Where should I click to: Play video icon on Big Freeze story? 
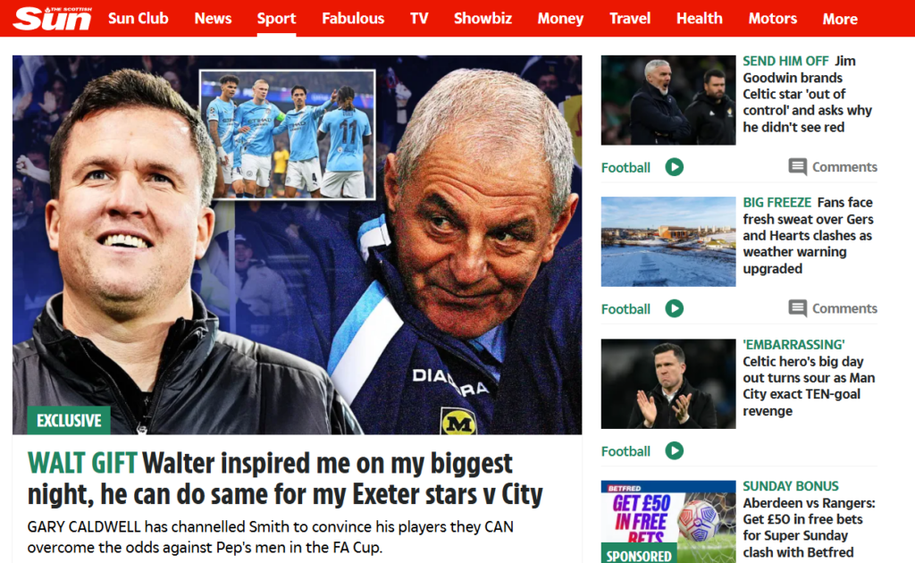click(674, 308)
